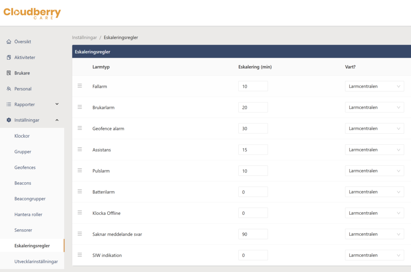Click the Personal people icon
Screen dimensions: 411x272
click(x=9, y=89)
